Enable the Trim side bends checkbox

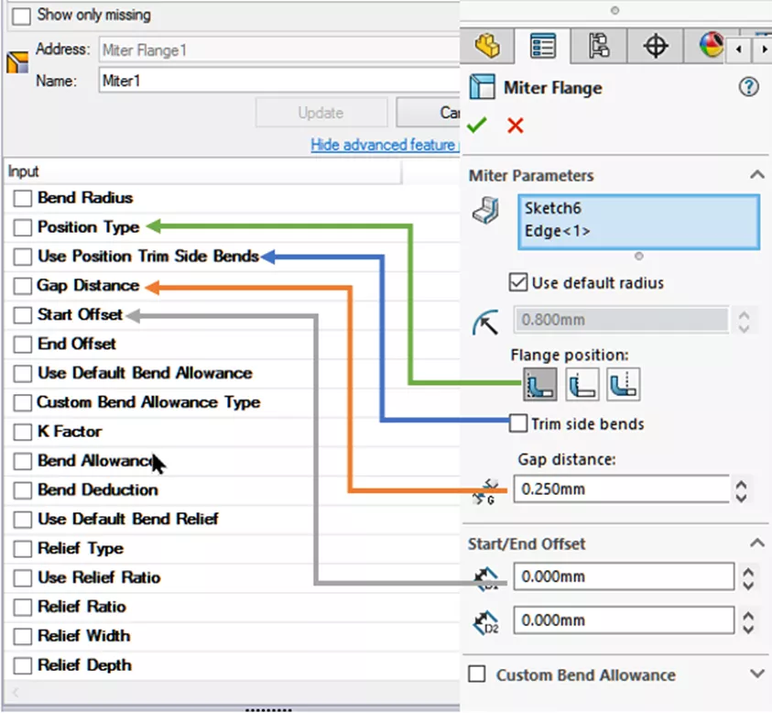click(519, 423)
